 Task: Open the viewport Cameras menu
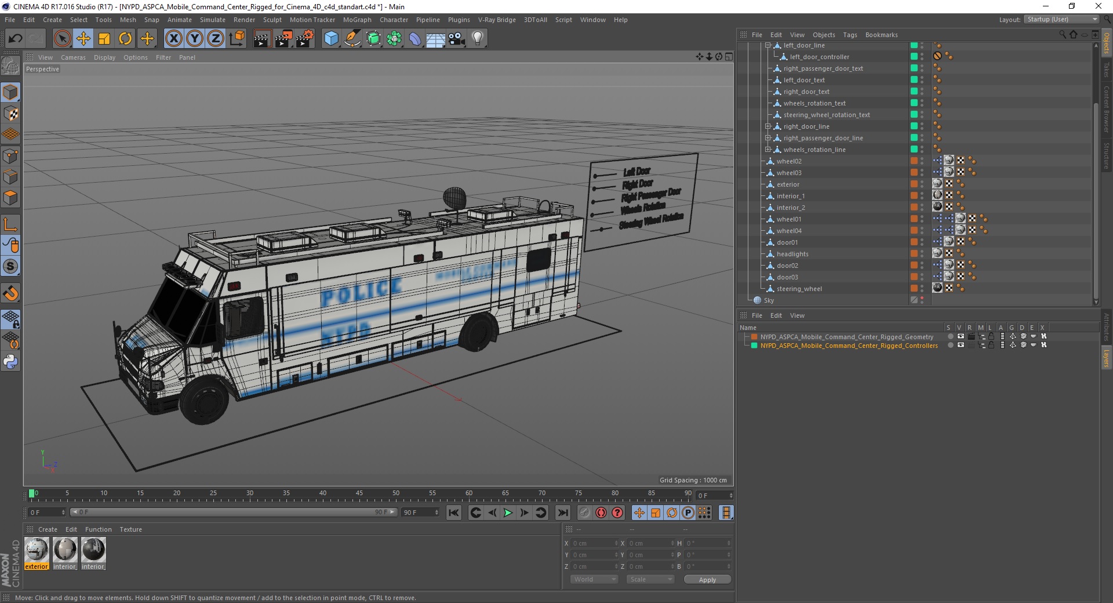(x=73, y=57)
